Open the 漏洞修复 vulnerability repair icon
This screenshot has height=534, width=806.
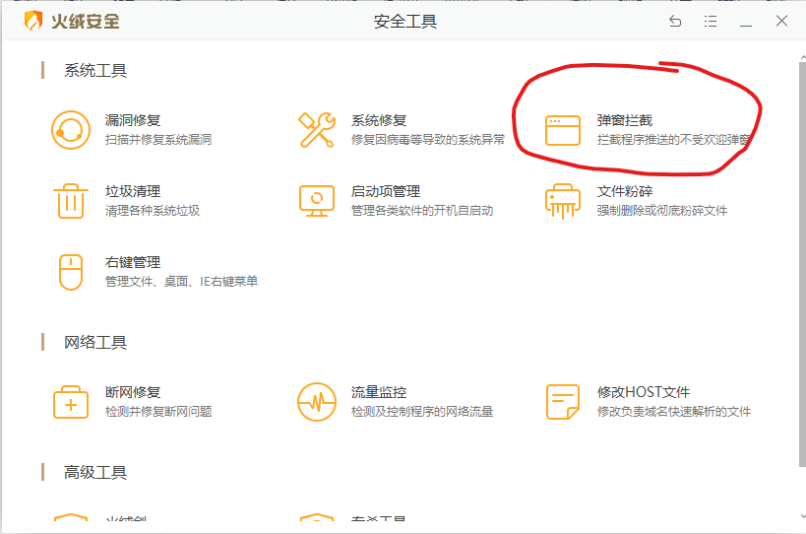point(71,130)
